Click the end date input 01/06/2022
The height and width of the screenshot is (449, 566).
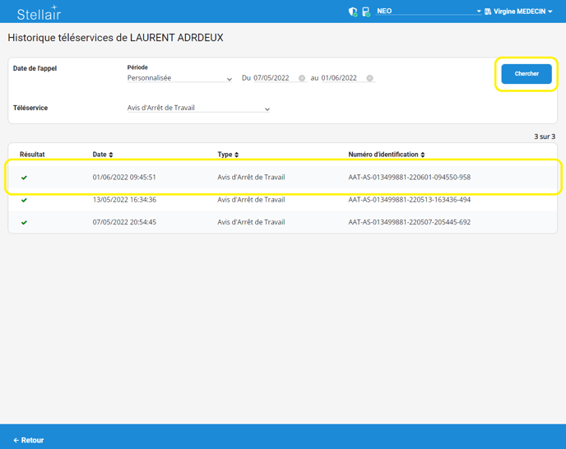(x=340, y=78)
